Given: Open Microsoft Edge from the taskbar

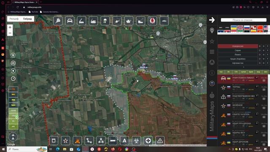Looking at the screenshot, I should coord(58,149).
